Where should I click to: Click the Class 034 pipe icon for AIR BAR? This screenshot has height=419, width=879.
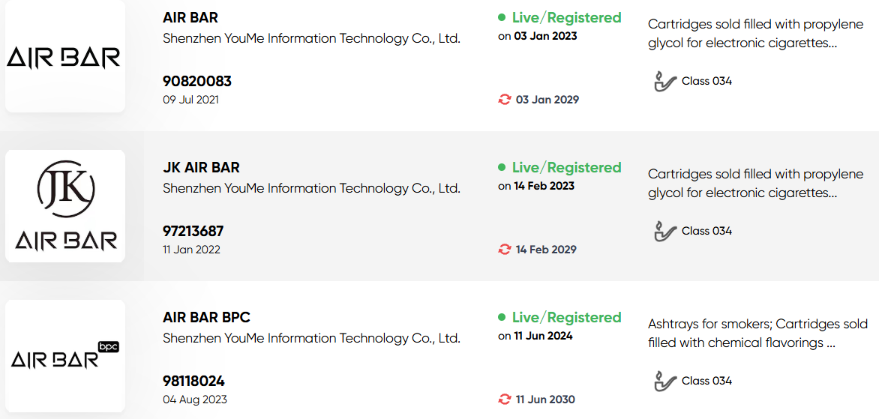pos(664,81)
